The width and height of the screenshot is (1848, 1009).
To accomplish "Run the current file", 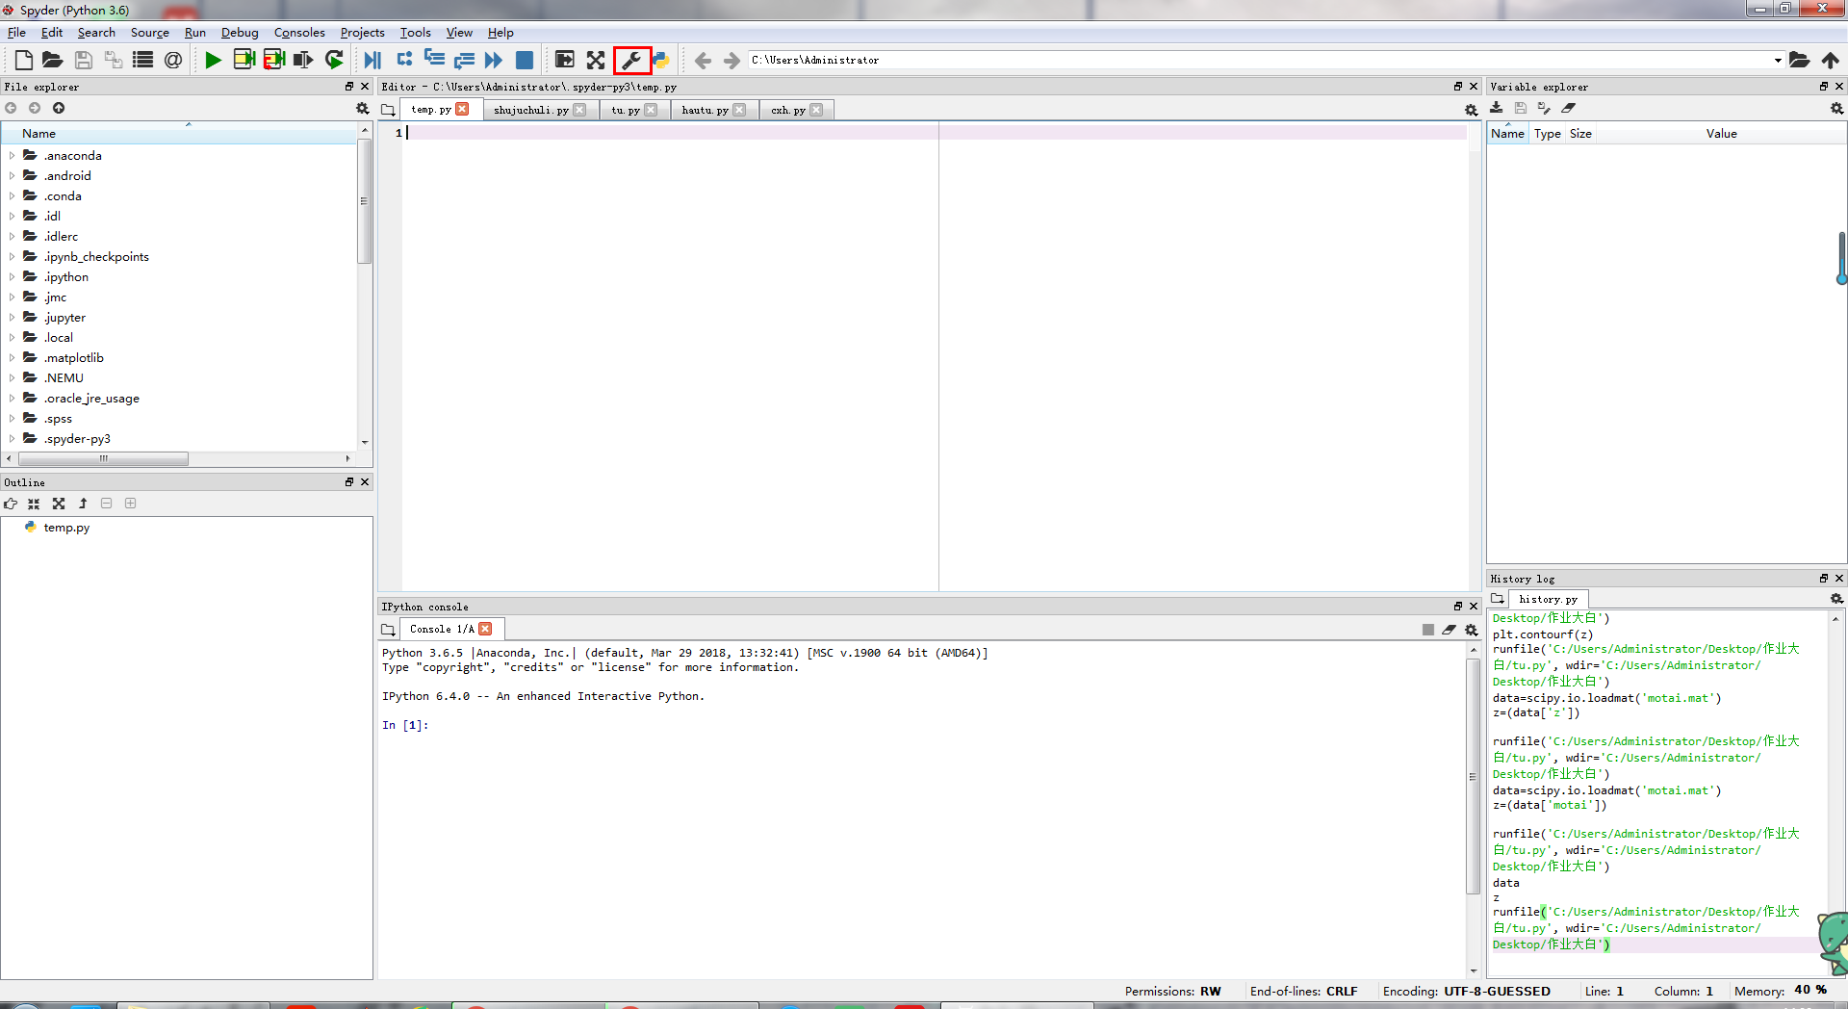I will 213,60.
